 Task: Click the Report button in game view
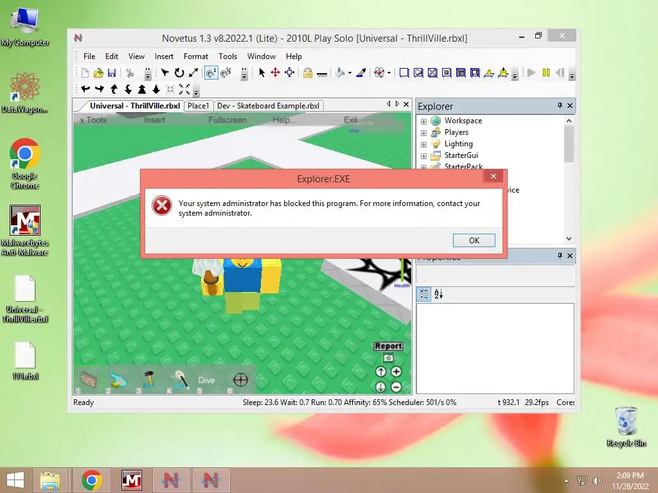pos(388,346)
